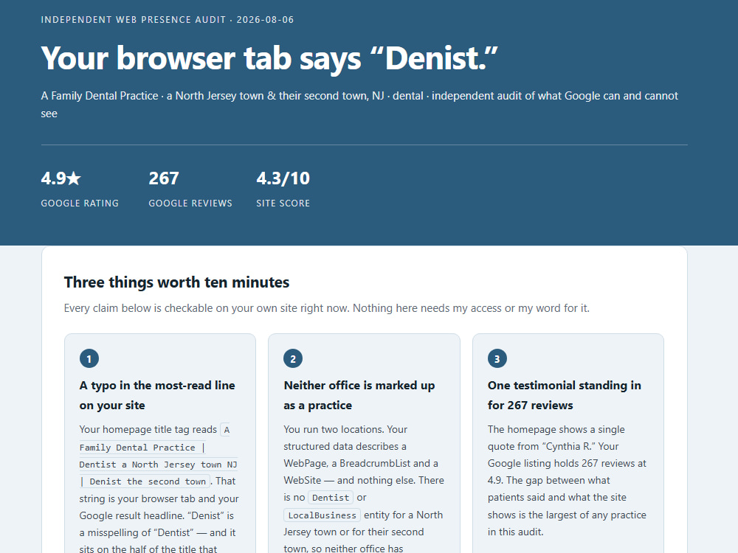Click the card 3 paragraph mentioning 'Cynthia R.'

[567, 481]
